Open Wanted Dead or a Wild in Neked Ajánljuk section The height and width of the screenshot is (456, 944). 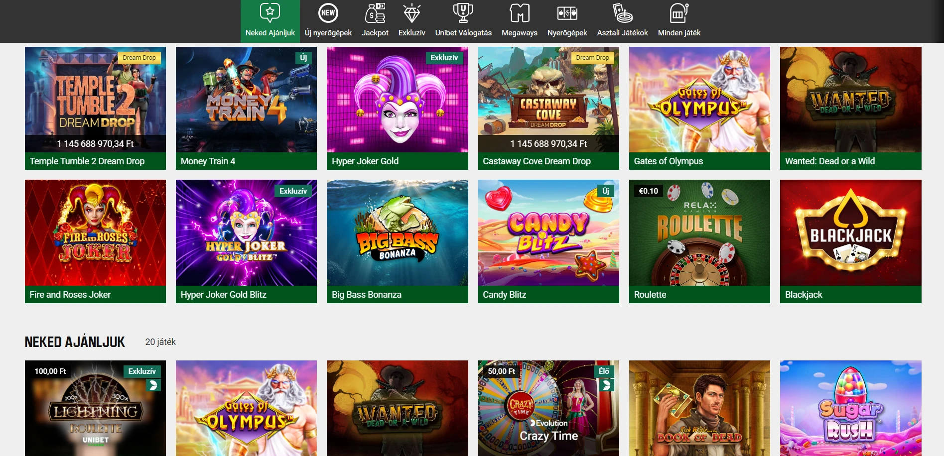pos(397,408)
